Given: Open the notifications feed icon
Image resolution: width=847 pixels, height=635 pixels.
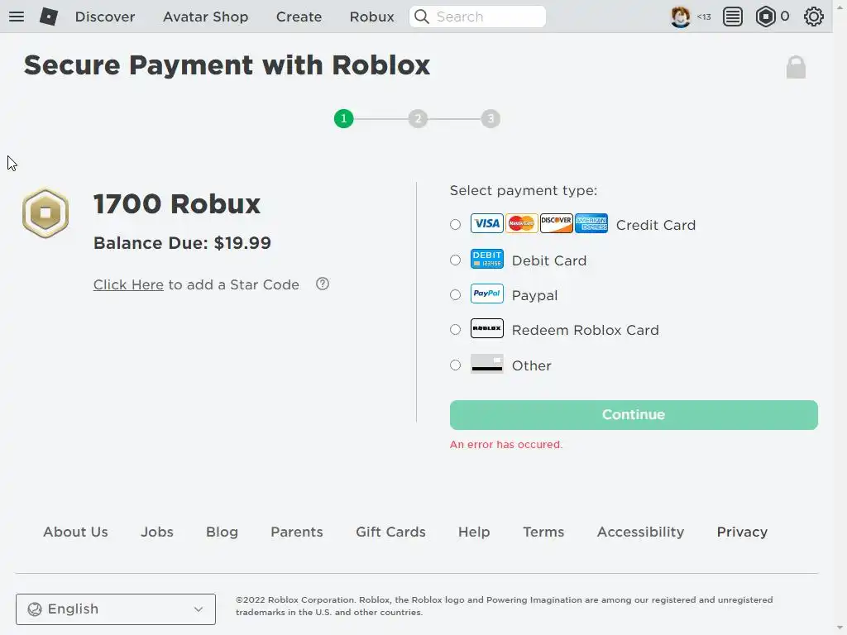Looking at the screenshot, I should 733,17.
